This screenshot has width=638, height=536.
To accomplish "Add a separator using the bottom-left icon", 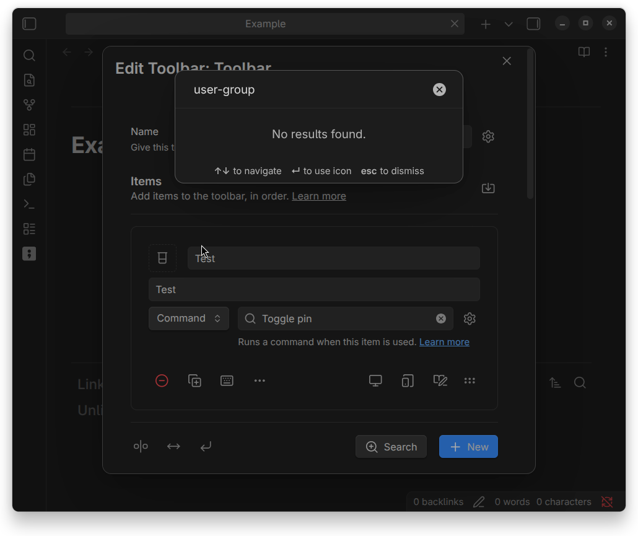I will (x=141, y=447).
